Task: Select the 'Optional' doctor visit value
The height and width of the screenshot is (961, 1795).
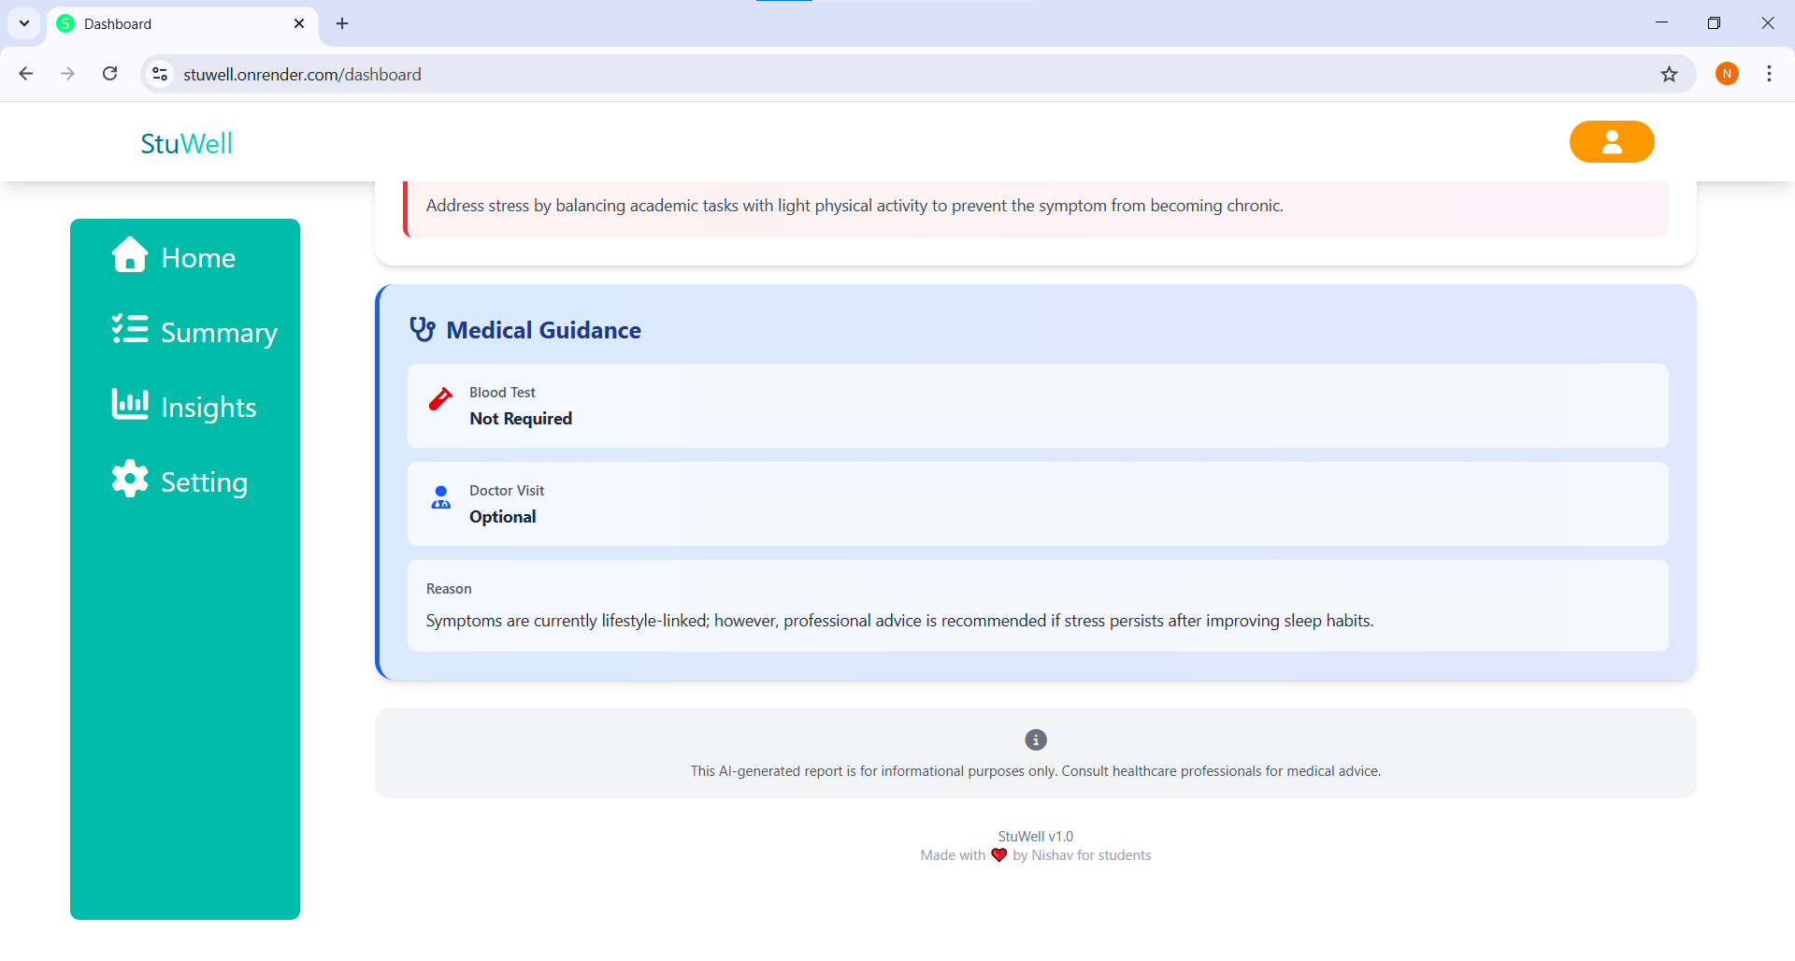Action: (503, 517)
